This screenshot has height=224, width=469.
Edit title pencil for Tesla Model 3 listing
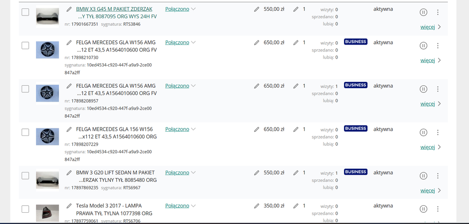(69, 206)
